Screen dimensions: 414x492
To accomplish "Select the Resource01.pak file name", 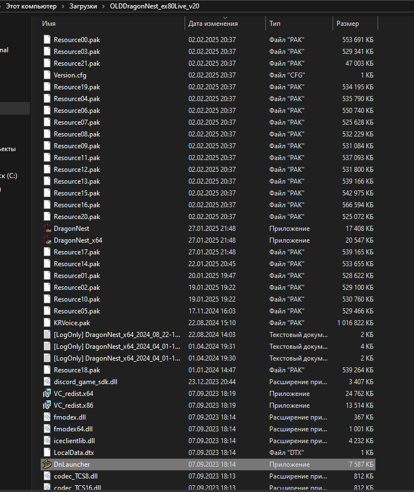I will 77,276.
